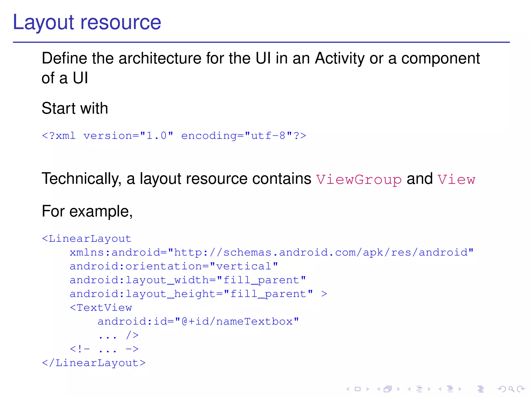Click the 'For example,' paragraph text

(87, 211)
